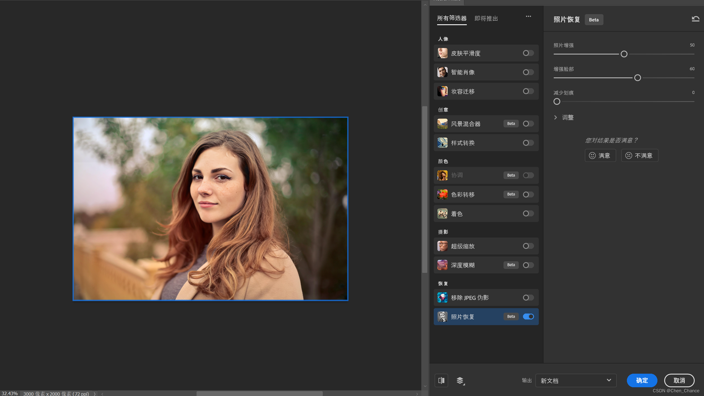Click the 不满意 feedback button
Image resolution: width=704 pixels, height=396 pixels.
639,156
